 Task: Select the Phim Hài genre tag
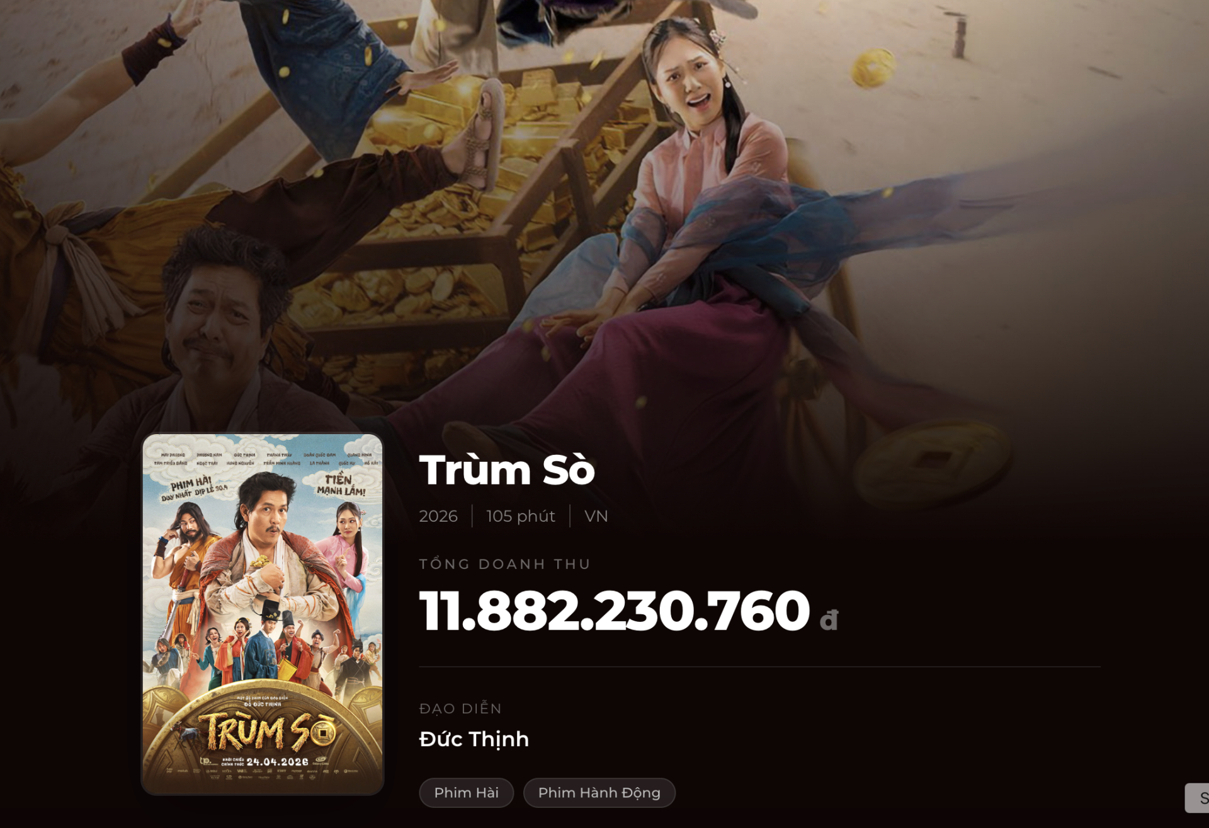(x=466, y=793)
